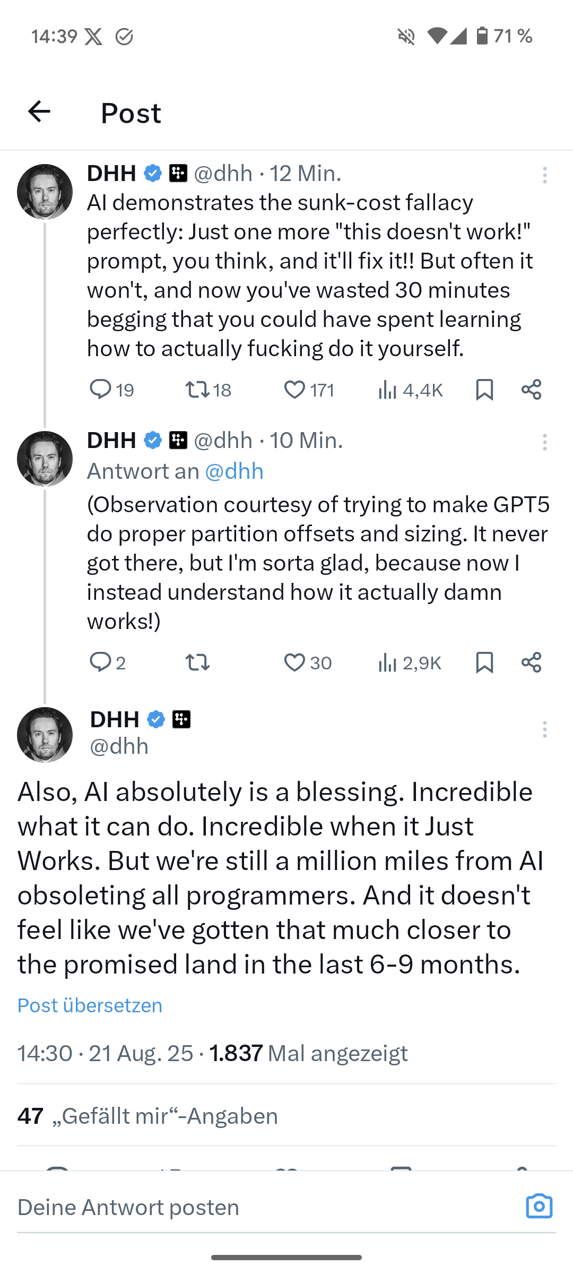Reply to the GPT5 partition offsets post
The height and width of the screenshot is (1274, 573).
100,662
